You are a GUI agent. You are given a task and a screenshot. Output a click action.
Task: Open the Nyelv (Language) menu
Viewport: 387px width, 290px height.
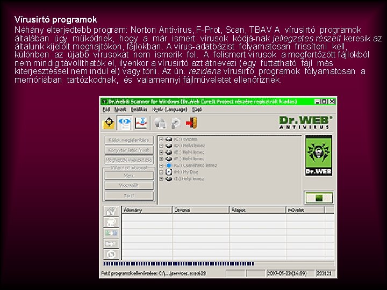169,109
